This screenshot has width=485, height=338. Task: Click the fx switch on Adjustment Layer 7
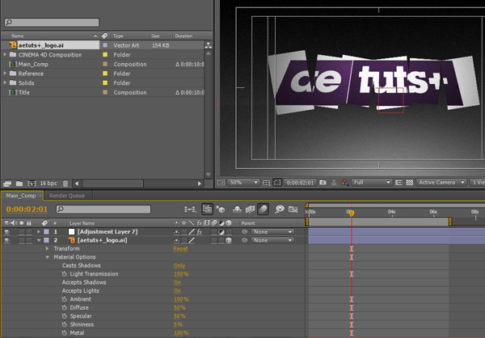(x=200, y=231)
